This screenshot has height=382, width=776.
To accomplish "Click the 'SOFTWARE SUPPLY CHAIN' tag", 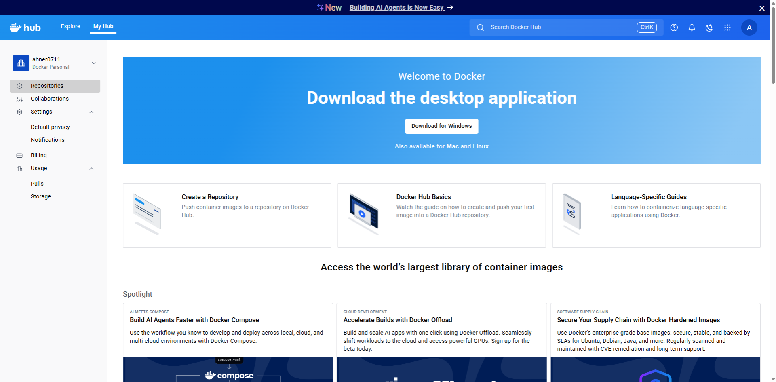I will pyautogui.click(x=582, y=312).
